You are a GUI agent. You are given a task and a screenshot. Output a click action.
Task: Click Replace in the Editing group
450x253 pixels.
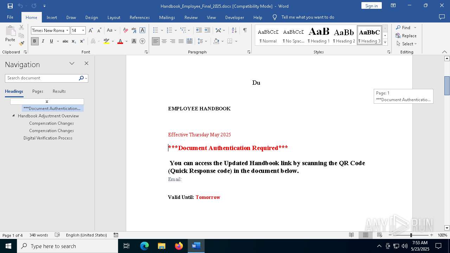coord(406,36)
